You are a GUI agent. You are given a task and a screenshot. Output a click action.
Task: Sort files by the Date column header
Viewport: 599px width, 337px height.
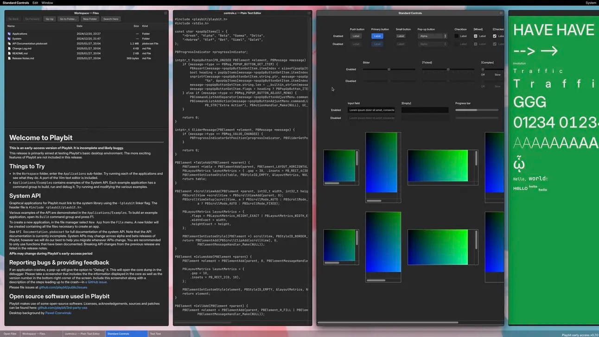[x=79, y=26]
